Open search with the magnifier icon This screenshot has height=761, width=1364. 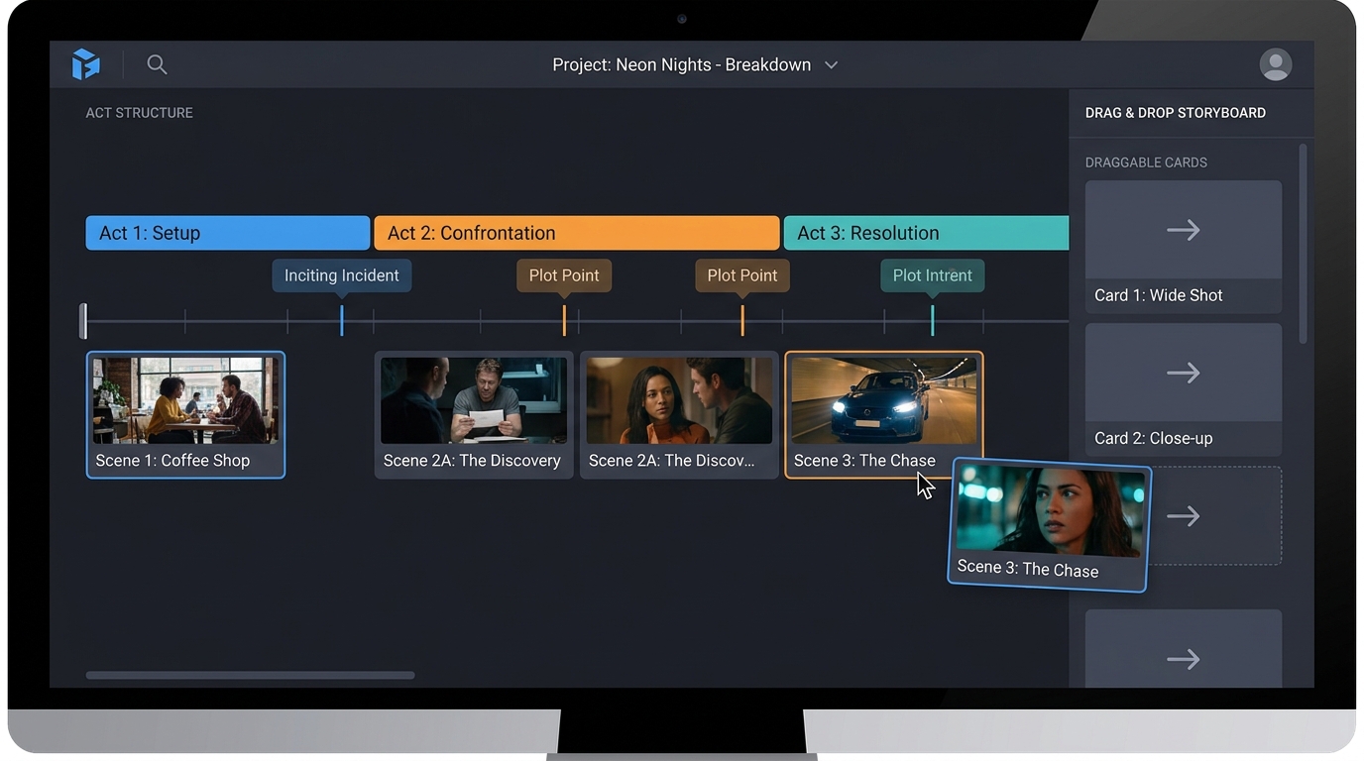click(x=157, y=64)
